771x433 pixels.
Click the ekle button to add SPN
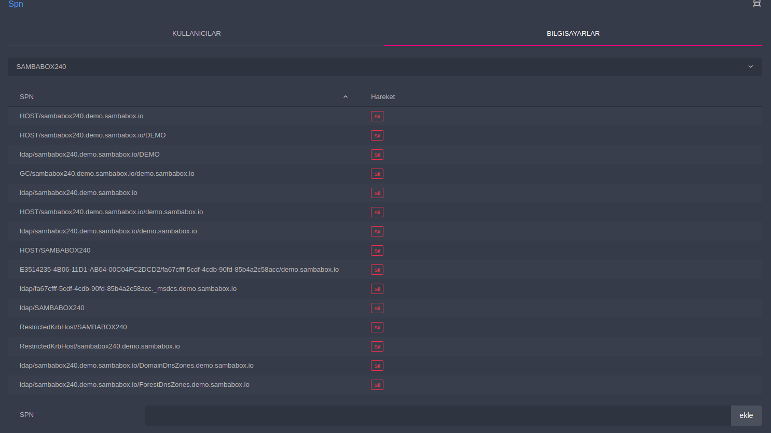746,415
